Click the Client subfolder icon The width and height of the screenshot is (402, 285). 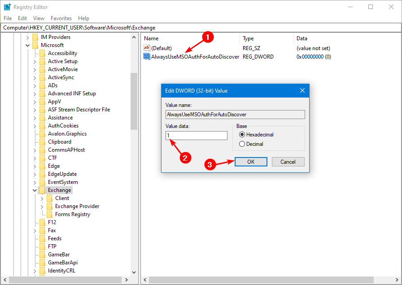click(x=50, y=198)
